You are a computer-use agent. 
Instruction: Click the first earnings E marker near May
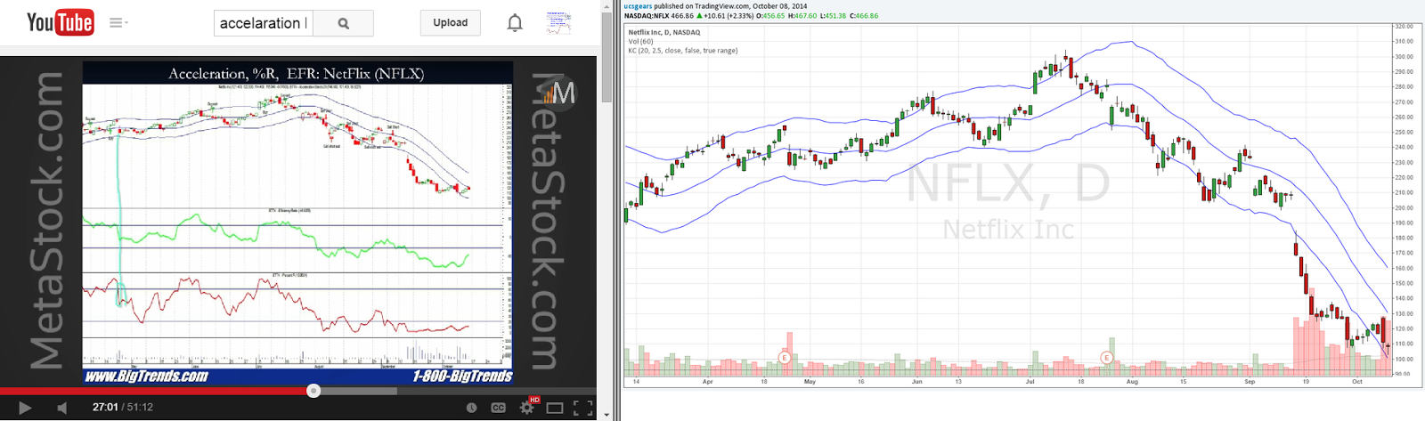[x=785, y=358]
